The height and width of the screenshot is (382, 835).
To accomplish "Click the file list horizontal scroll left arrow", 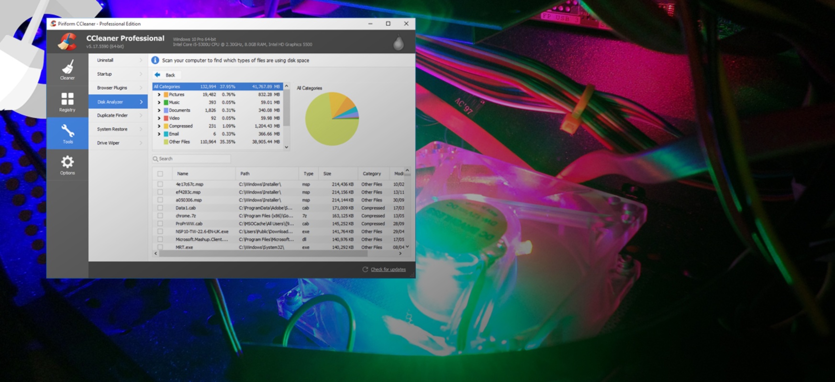I will click(x=156, y=254).
